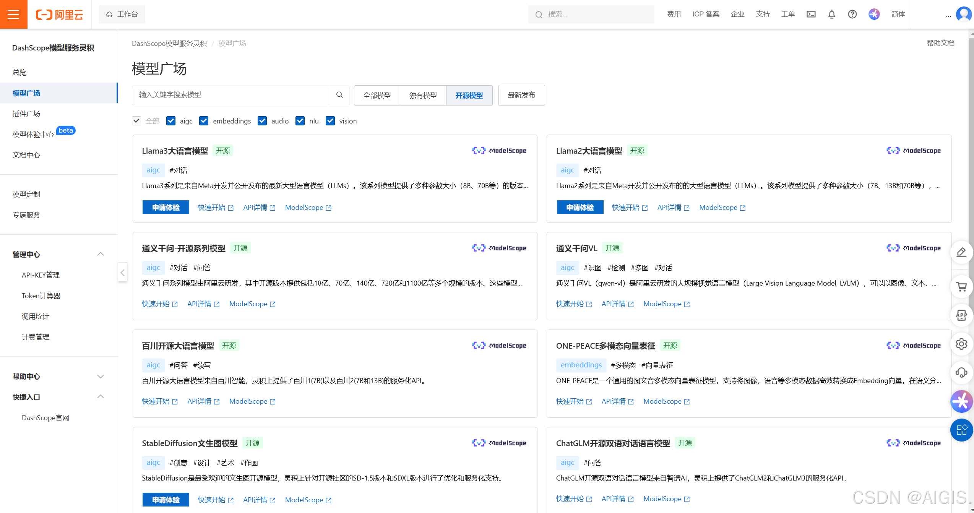The height and width of the screenshot is (513, 974).
Task: Click ModelScope logo on 通义千问VL card
Action: [x=914, y=248]
